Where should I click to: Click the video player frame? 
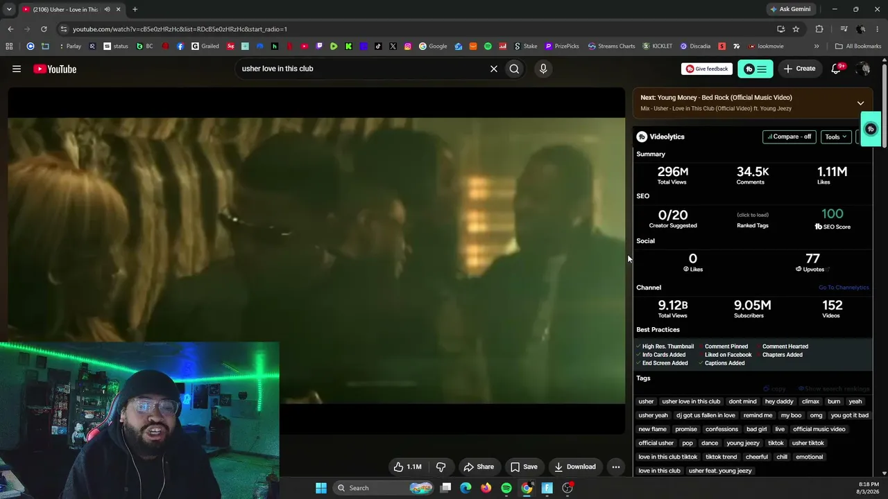tap(316, 261)
